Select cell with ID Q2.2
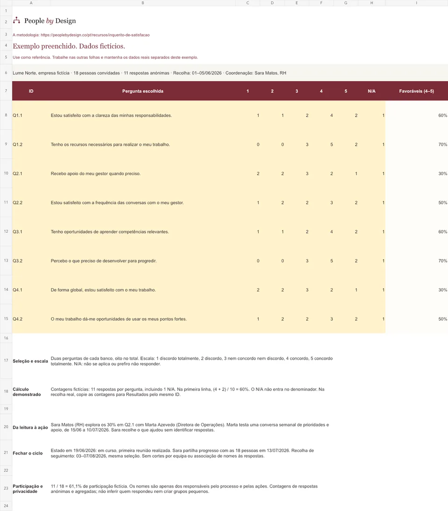The width and height of the screenshot is (448, 511). pos(31,202)
